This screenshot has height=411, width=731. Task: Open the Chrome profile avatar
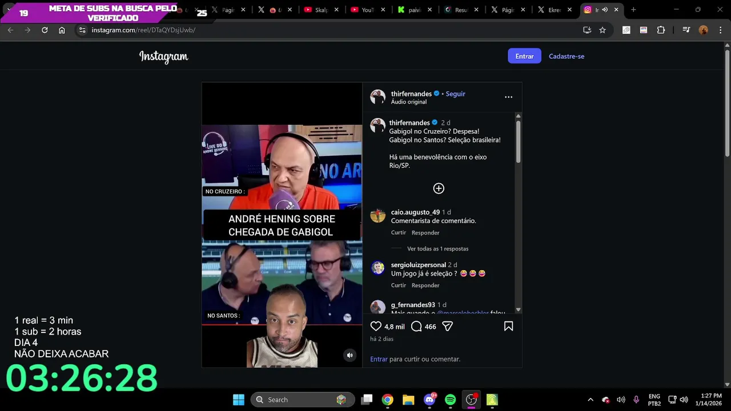(x=703, y=30)
